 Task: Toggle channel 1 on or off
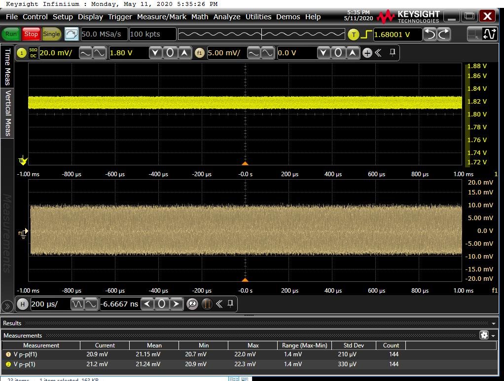(22, 53)
